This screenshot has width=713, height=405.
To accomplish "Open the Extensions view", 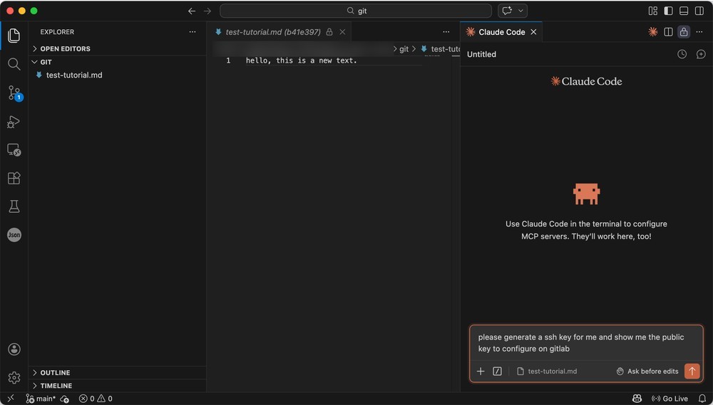I will [14, 178].
